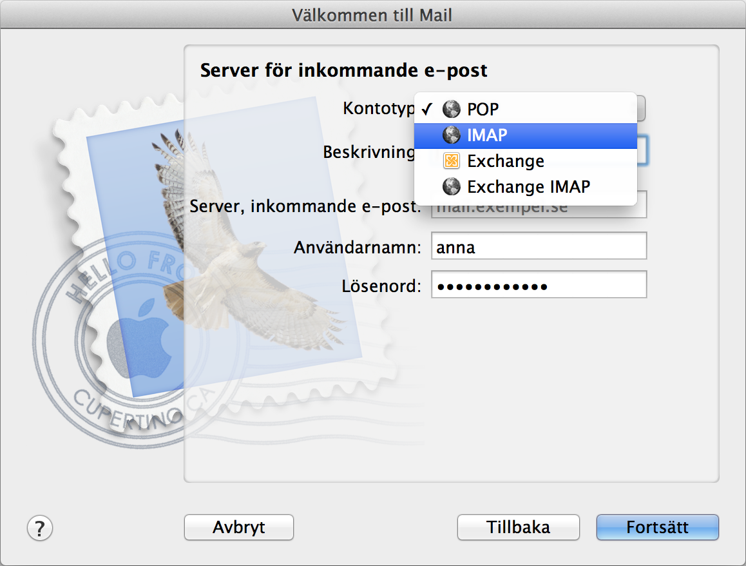Click the Användarnamn field containing anna
Viewport: 746px width, 566px height.
[539, 246]
